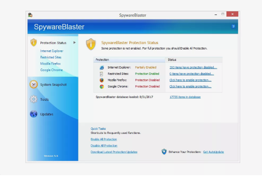Click the Updates globe icon
This screenshot has width=262, height=177.
click(x=34, y=114)
